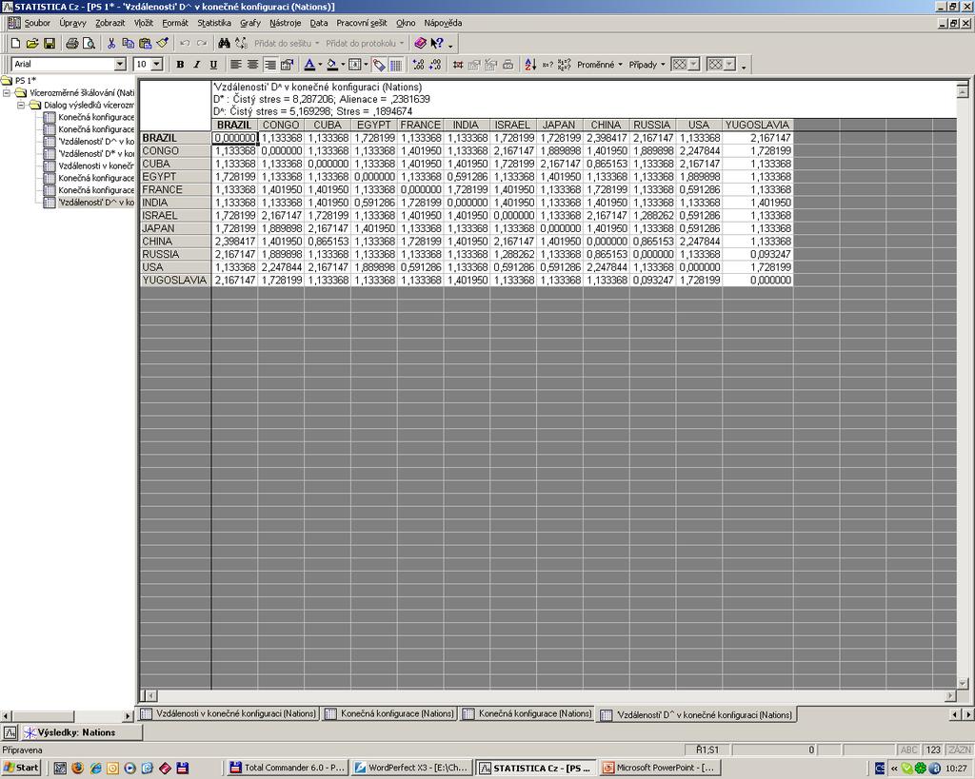Open the Případy dropdown menu
The image size is (975, 779).
click(x=647, y=64)
